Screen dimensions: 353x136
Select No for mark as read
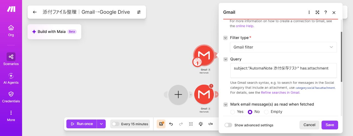pos(250,112)
